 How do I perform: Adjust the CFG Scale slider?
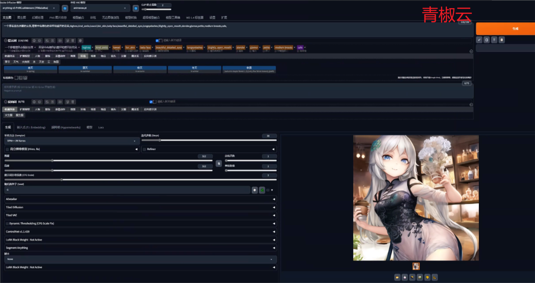coord(140,179)
